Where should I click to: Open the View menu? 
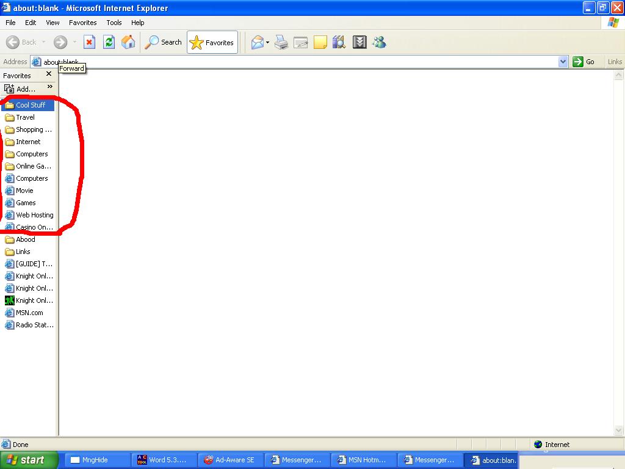[52, 23]
